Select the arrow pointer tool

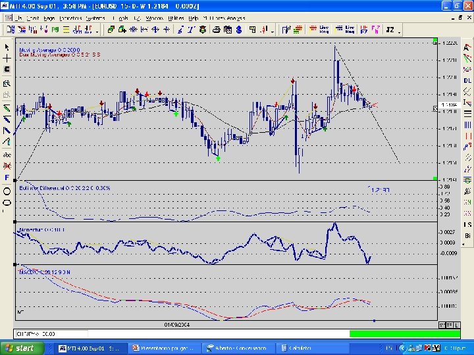(7, 47)
